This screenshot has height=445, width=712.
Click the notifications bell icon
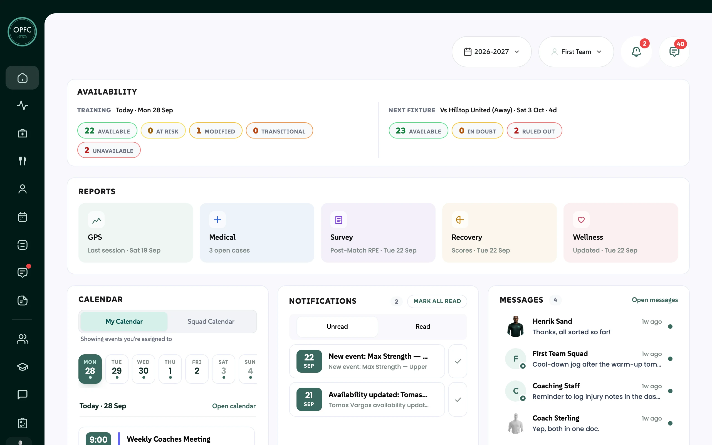pyautogui.click(x=636, y=52)
